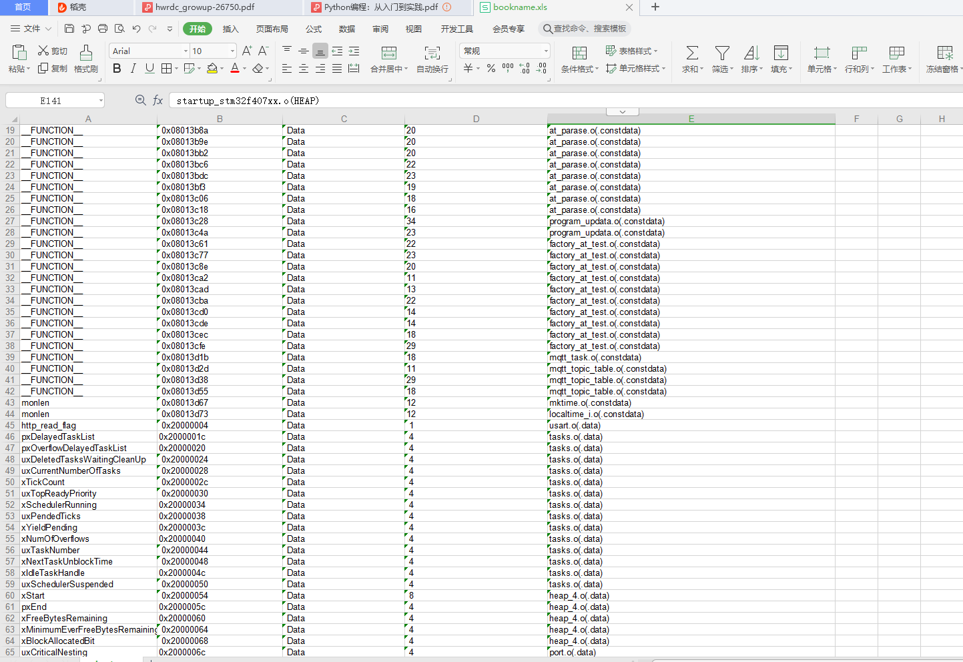Apply the yellow fill color
963x662 pixels.
pyautogui.click(x=212, y=68)
